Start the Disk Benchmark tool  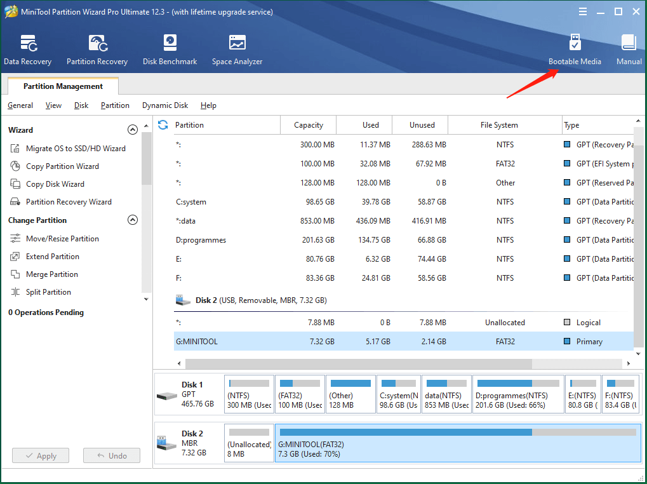170,48
